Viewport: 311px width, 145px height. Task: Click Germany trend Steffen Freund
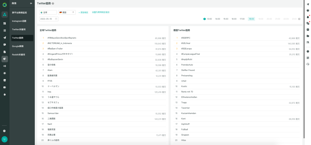[x=188, y=70]
